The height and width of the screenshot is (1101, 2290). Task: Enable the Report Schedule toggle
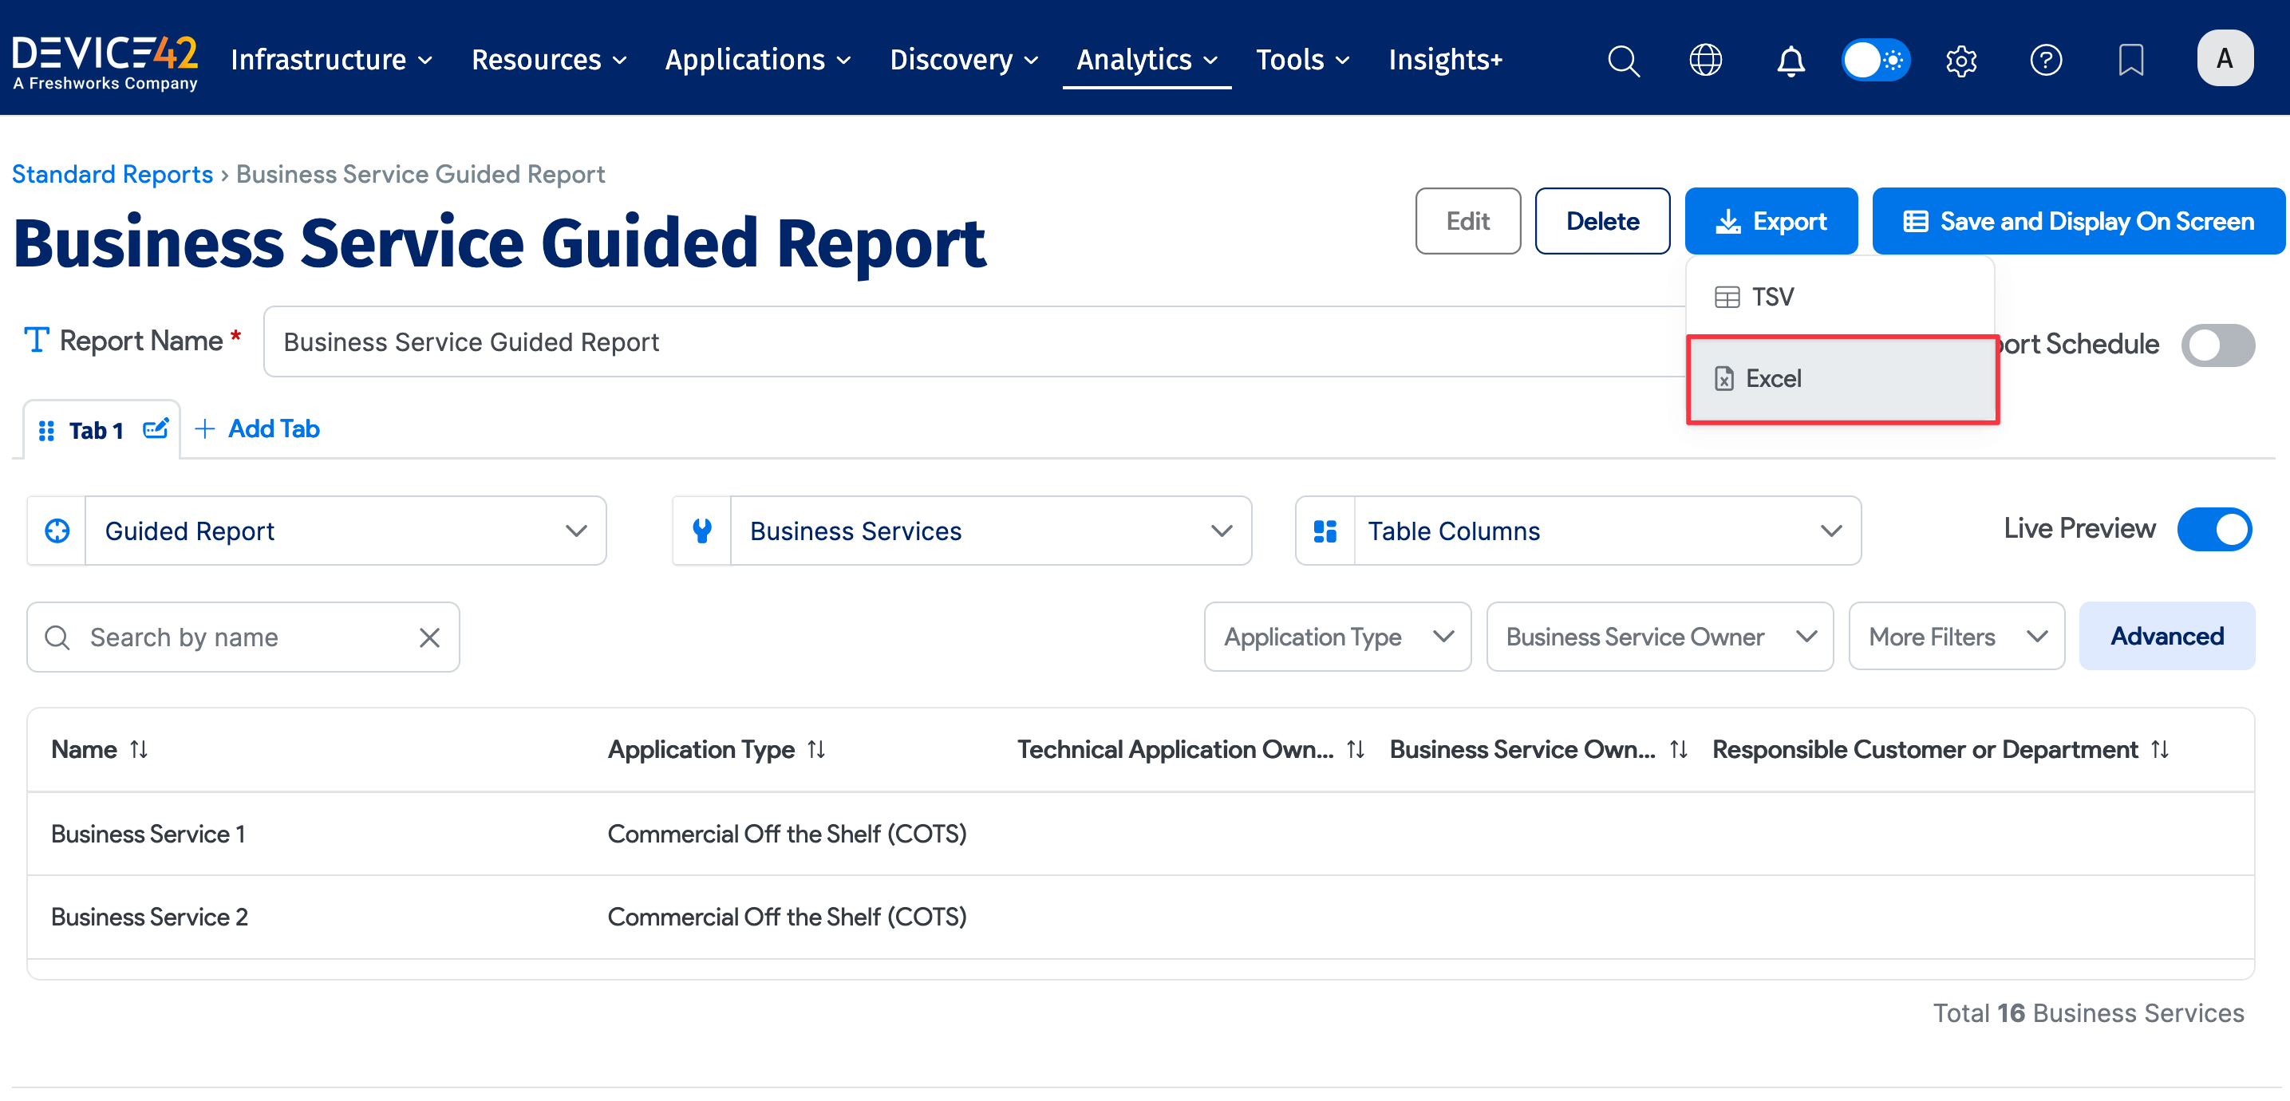pyautogui.click(x=2217, y=345)
